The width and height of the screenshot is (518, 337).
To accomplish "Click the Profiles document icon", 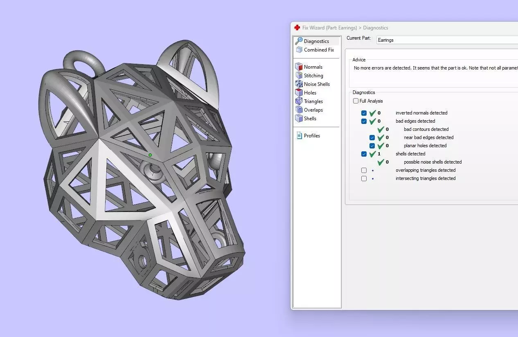I will point(299,136).
